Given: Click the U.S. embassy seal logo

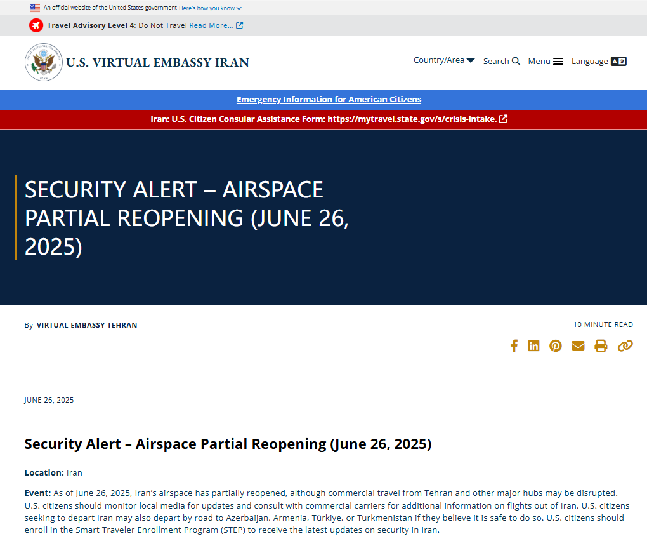Looking at the screenshot, I should pos(44,62).
